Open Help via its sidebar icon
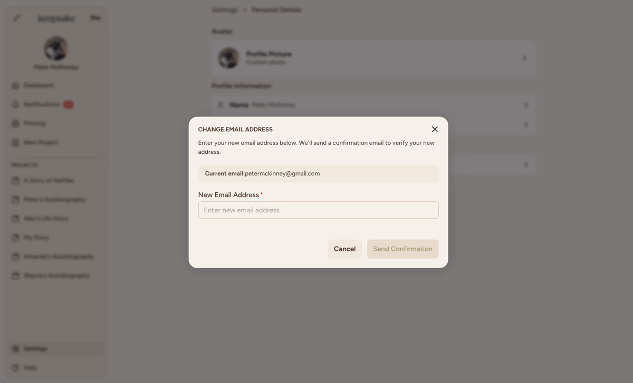Viewport: 633px width, 383px height. (x=15, y=368)
